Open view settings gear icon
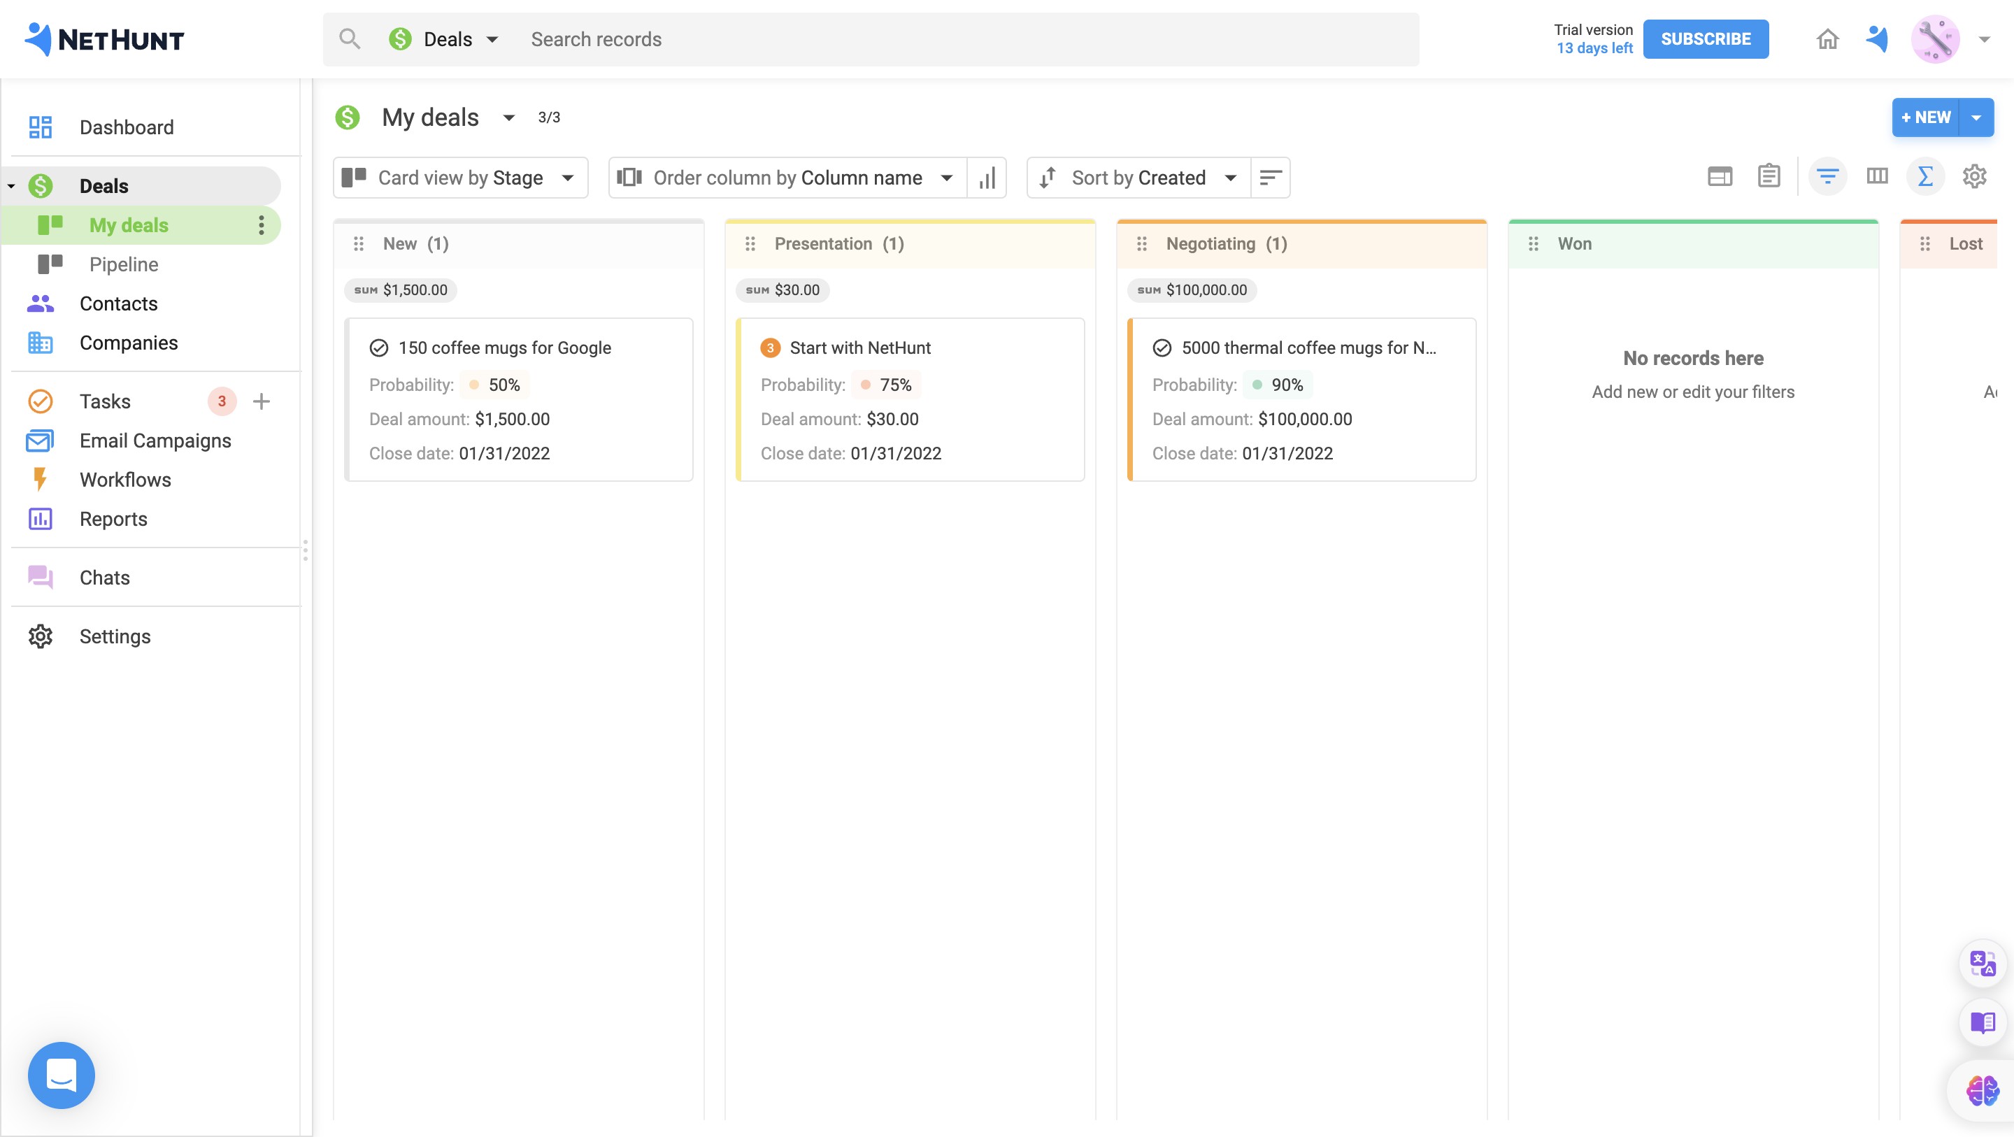Viewport: 2014px width, 1137px height. (1974, 177)
